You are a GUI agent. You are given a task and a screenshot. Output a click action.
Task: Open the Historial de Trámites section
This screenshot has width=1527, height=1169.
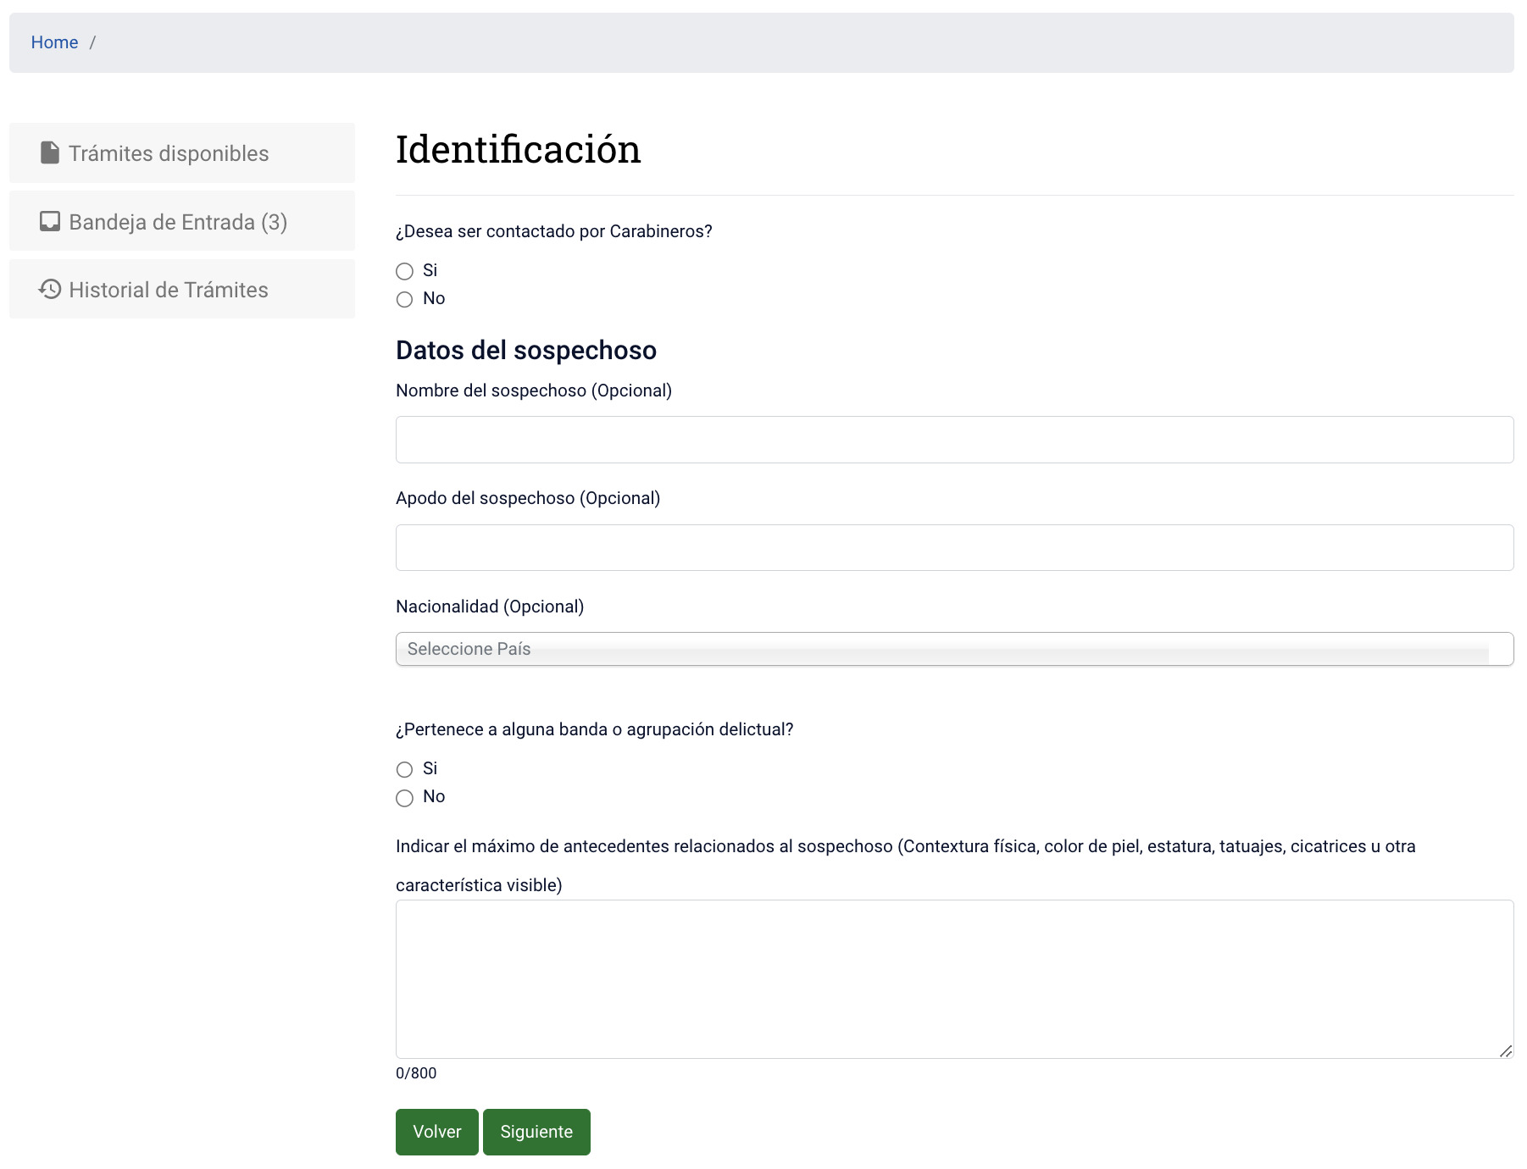[168, 289]
